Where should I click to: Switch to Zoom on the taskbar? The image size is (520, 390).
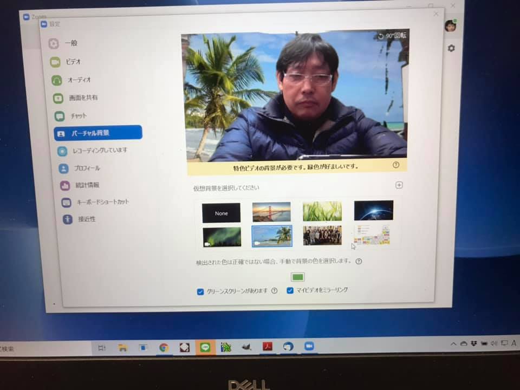click(309, 346)
